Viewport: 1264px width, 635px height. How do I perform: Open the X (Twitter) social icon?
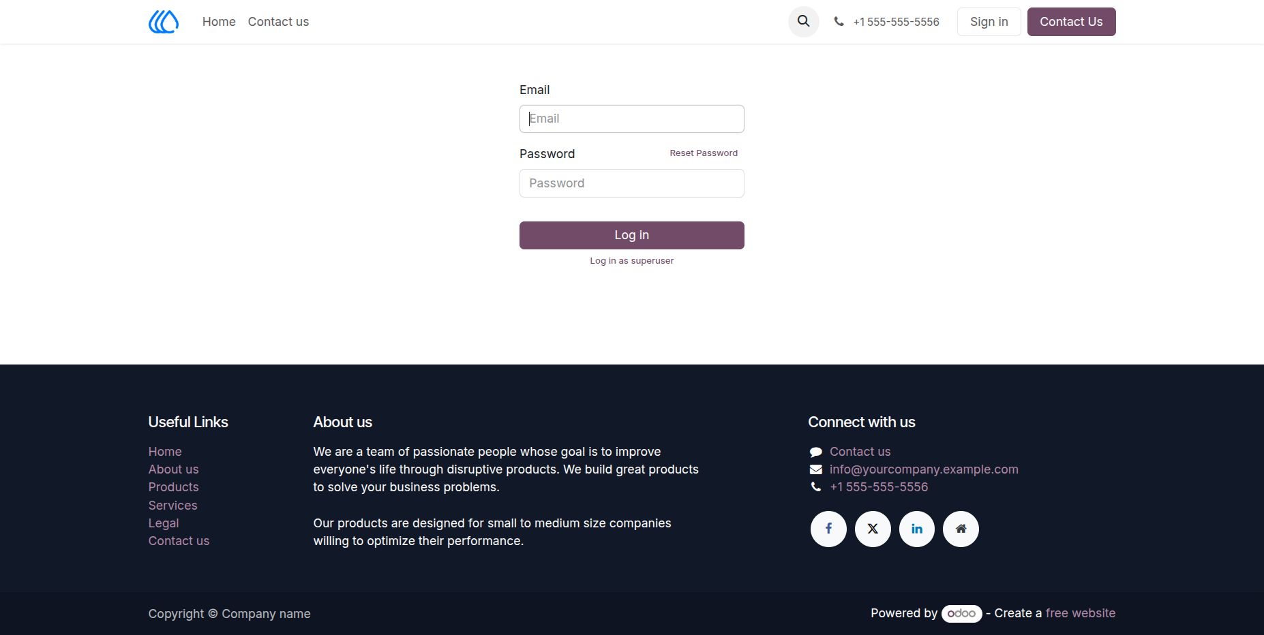click(873, 529)
